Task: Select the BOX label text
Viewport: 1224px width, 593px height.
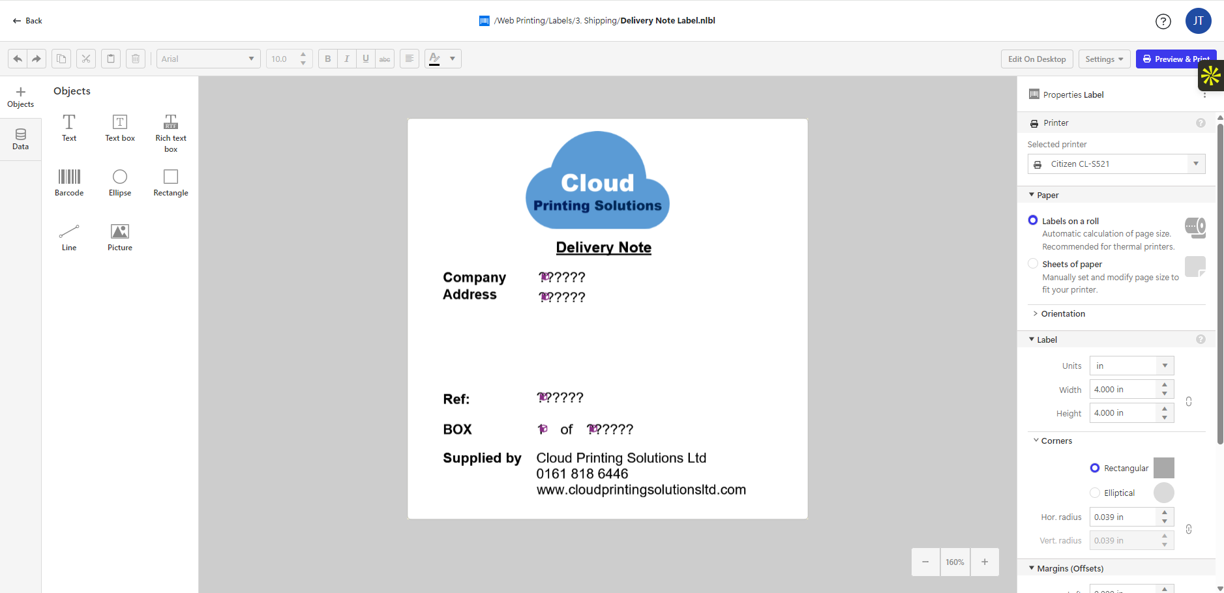Action: point(457,429)
